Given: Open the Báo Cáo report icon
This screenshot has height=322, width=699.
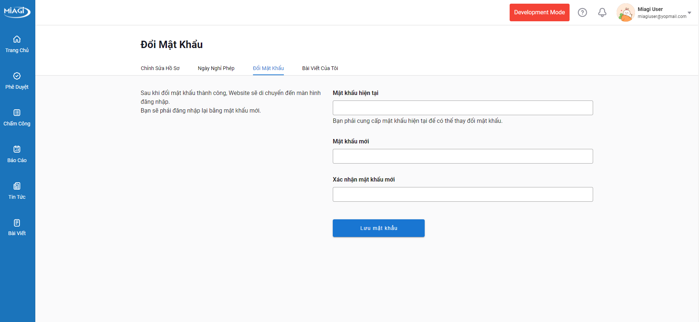Looking at the screenshot, I should coord(17,149).
